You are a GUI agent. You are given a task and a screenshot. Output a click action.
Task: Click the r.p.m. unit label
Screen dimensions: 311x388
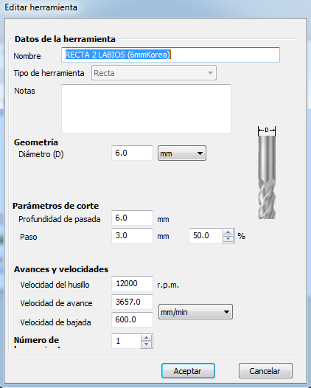point(168,285)
